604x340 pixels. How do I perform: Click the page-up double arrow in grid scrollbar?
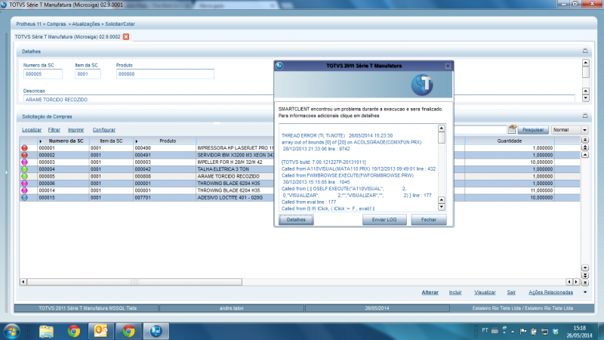coord(585,147)
